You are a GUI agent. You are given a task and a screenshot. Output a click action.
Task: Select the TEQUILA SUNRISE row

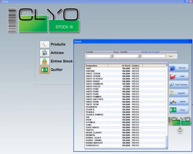125,115
